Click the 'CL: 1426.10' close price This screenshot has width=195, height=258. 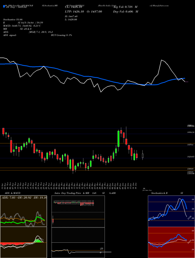pyautogui.click(x=73, y=7)
